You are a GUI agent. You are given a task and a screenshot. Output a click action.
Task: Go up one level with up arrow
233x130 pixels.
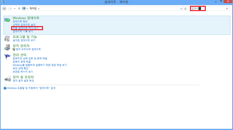19,9
